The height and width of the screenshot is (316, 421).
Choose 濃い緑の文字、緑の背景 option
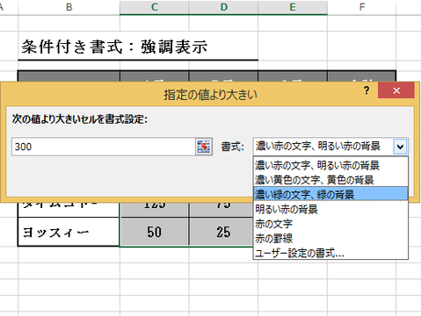coord(330,194)
